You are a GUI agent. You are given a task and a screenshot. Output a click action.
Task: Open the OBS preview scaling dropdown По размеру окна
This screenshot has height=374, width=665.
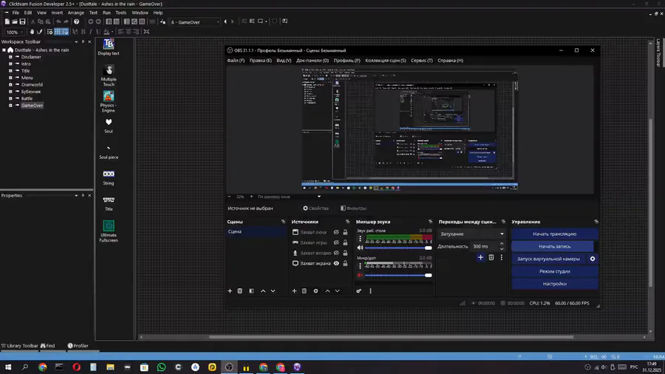(289, 197)
